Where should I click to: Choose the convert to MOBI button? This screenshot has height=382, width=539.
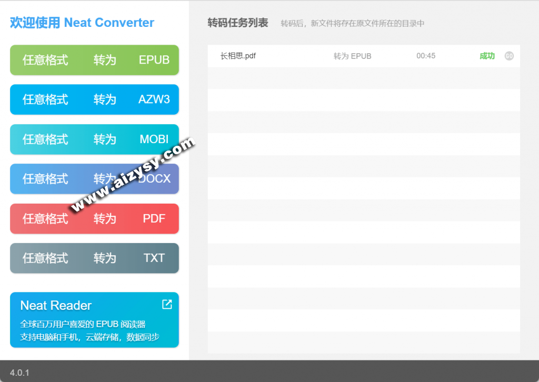tap(95, 139)
